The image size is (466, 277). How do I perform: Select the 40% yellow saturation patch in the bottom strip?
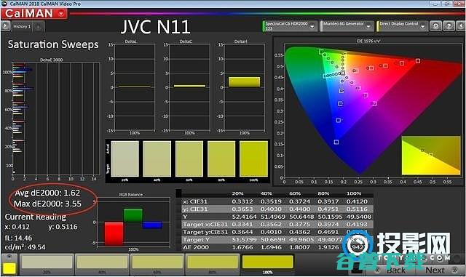click(102, 264)
